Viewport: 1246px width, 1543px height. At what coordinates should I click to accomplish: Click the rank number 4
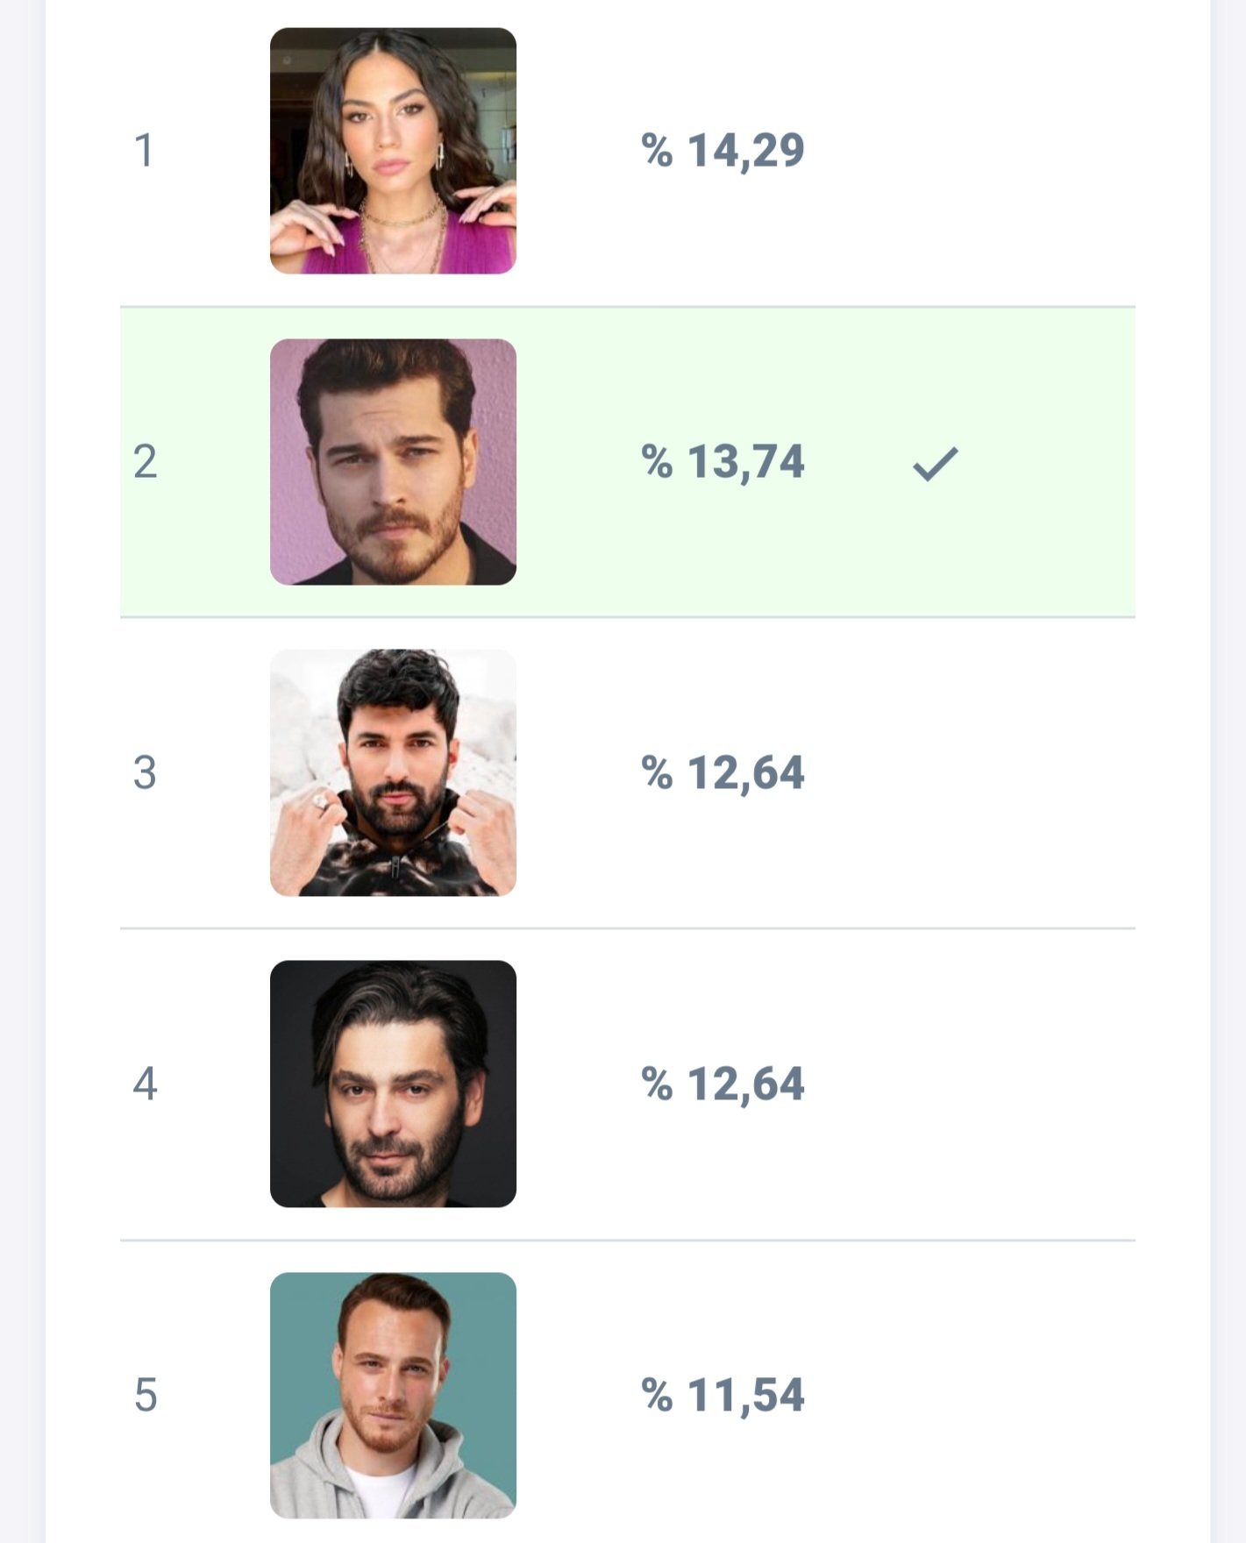[145, 1084]
